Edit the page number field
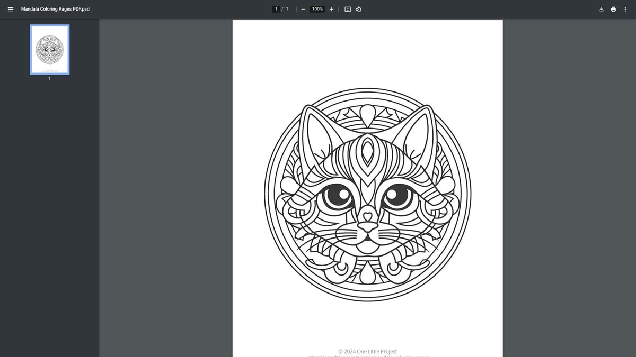Image resolution: width=636 pixels, height=357 pixels. (276, 8)
